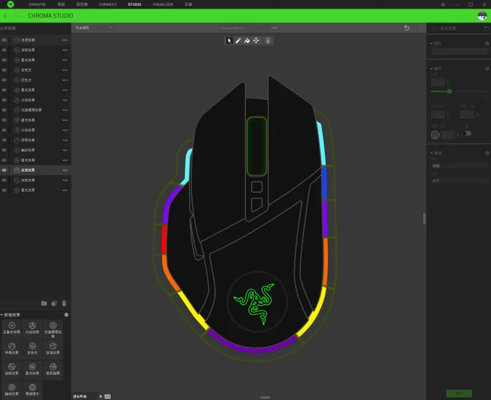Click the green speed slider handle
Viewport: 491px width, 400px height.
click(449, 92)
